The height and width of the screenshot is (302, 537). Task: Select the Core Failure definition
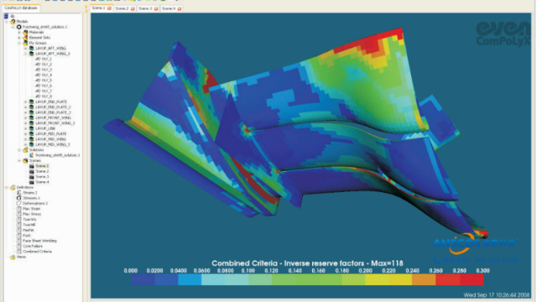(33, 246)
